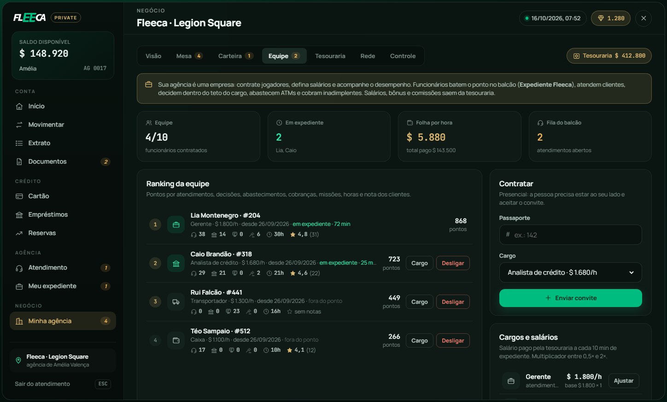
Task: Click Rui Falcão's truck role icon
Action: [x=176, y=302]
